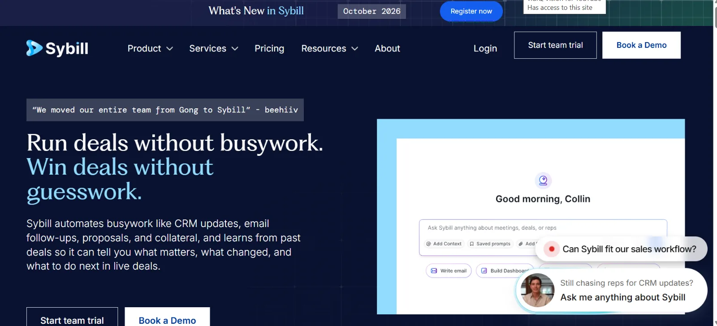Open the Ask me anything about Sybill chat
717x326 pixels.
[622, 297]
